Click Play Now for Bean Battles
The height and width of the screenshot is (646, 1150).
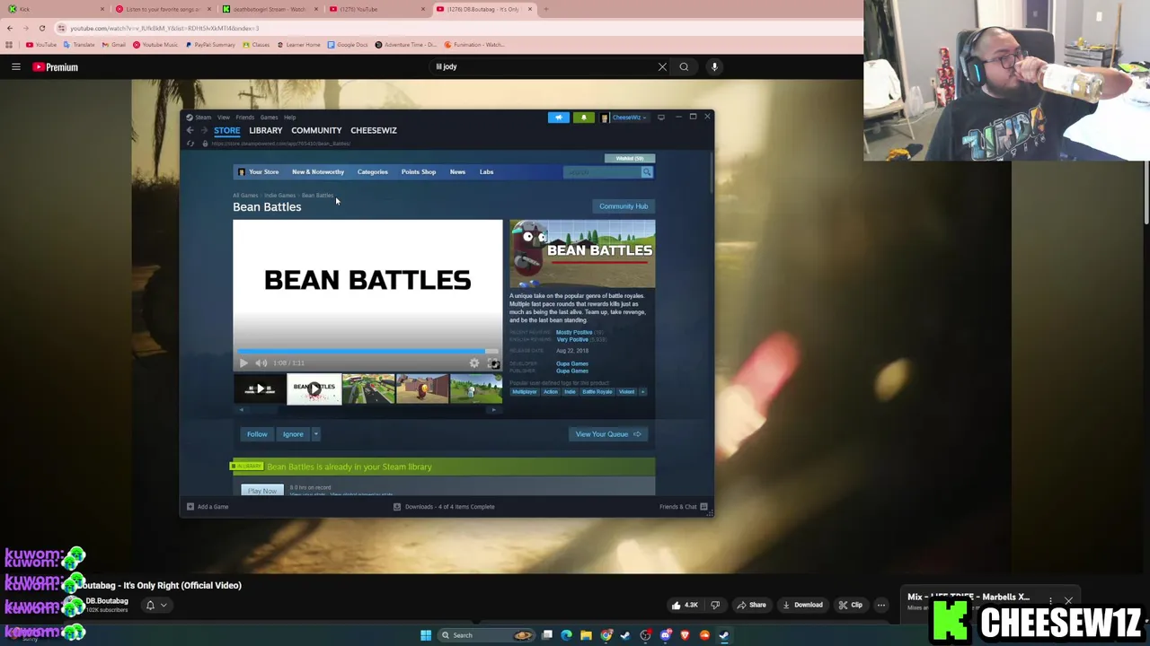click(261, 491)
